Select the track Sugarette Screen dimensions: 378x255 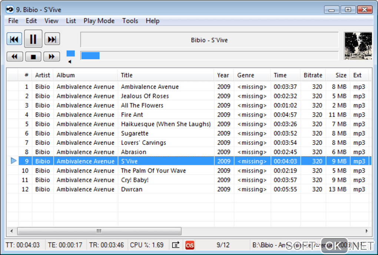tap(135, 133)
